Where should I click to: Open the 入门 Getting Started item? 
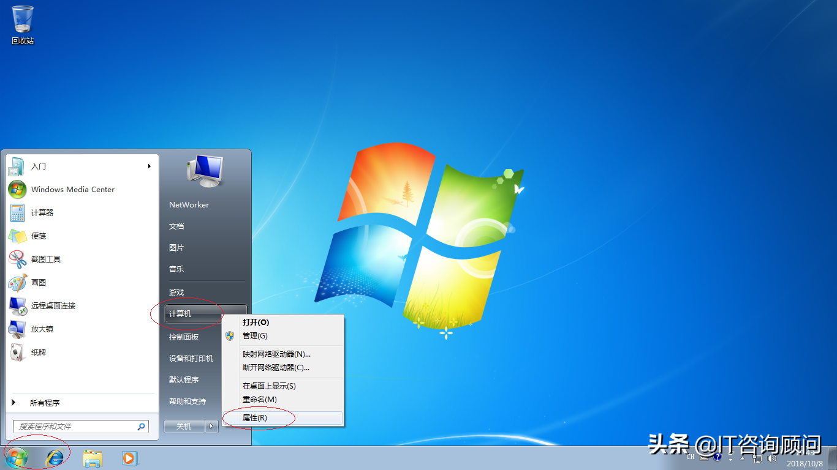coord(82,166)
